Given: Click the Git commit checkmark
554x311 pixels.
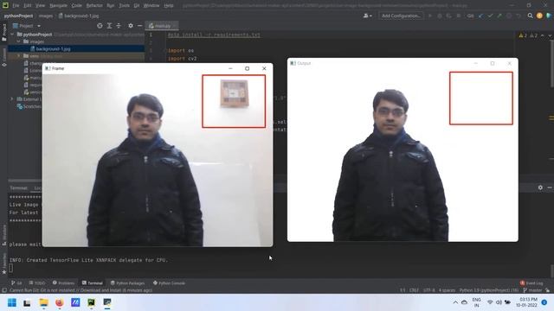Looking at the screenshot, I should coord(490,16).
